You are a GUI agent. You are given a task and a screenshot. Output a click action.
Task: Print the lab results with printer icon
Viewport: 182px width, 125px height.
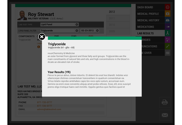point(165,102)
